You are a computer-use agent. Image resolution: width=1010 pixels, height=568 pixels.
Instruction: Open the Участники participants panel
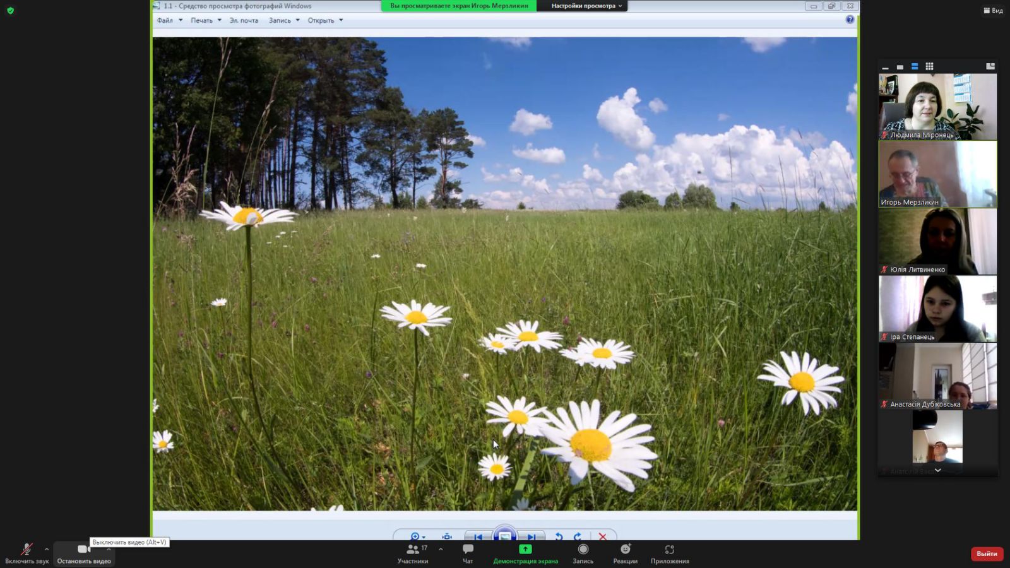click(413, 553)
